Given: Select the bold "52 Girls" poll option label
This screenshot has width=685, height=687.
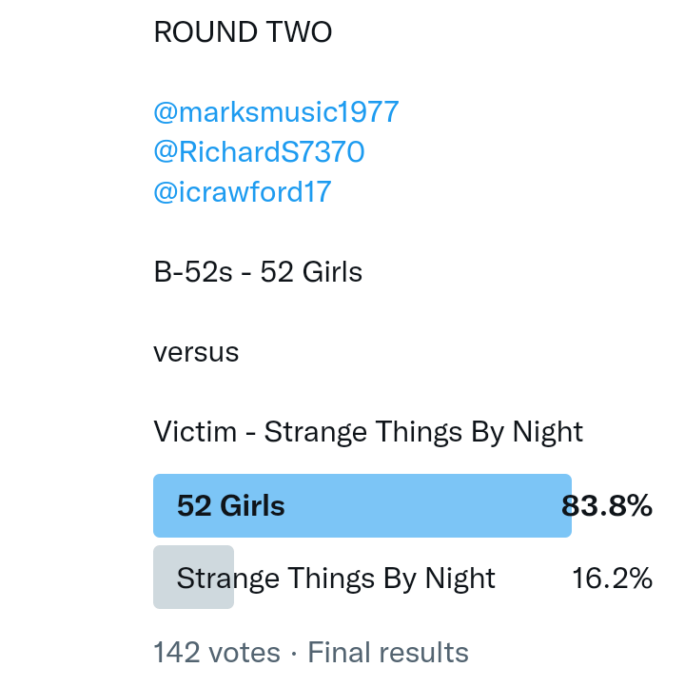Looking at the screenshot, I should 231,505.
